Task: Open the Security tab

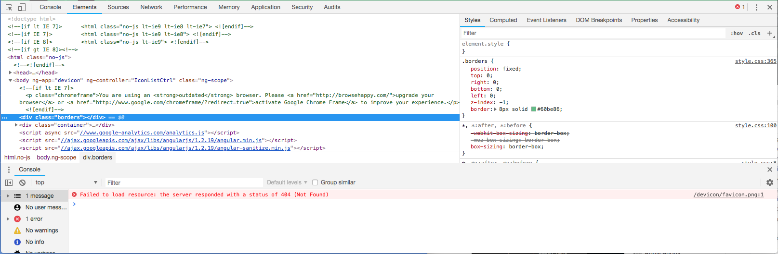Action: pos(302,7)
